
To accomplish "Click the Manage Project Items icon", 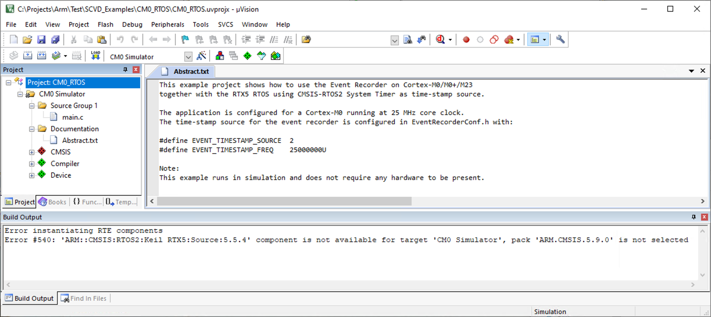I will [220, 56].
